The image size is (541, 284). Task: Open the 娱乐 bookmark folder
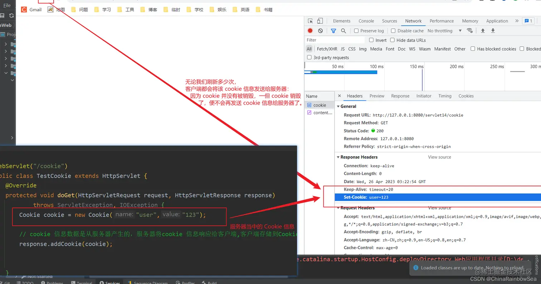(x=218, y=10)
